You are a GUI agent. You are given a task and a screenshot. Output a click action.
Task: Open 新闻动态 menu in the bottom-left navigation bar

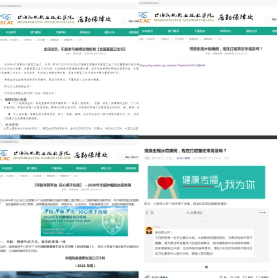[81, 168]
